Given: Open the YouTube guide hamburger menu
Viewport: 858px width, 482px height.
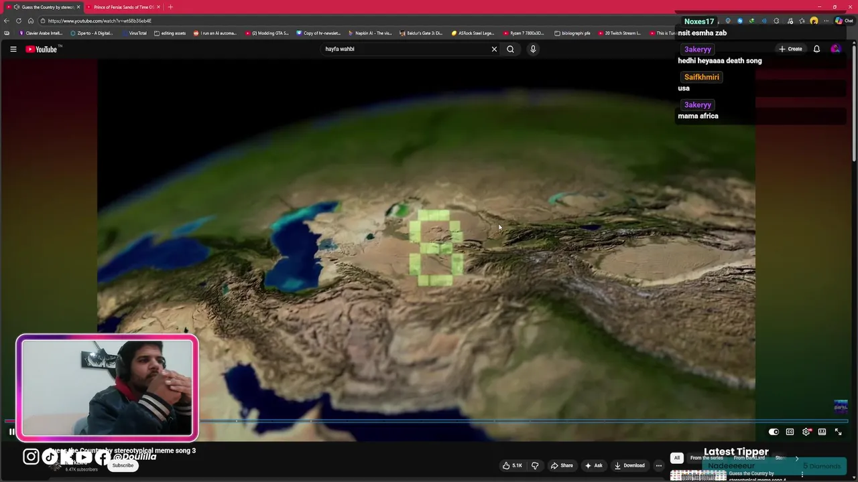Looking at the screenshot, I should click(x=13, y=49).
